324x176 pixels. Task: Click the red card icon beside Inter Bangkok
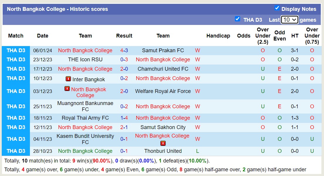[68, 79]
